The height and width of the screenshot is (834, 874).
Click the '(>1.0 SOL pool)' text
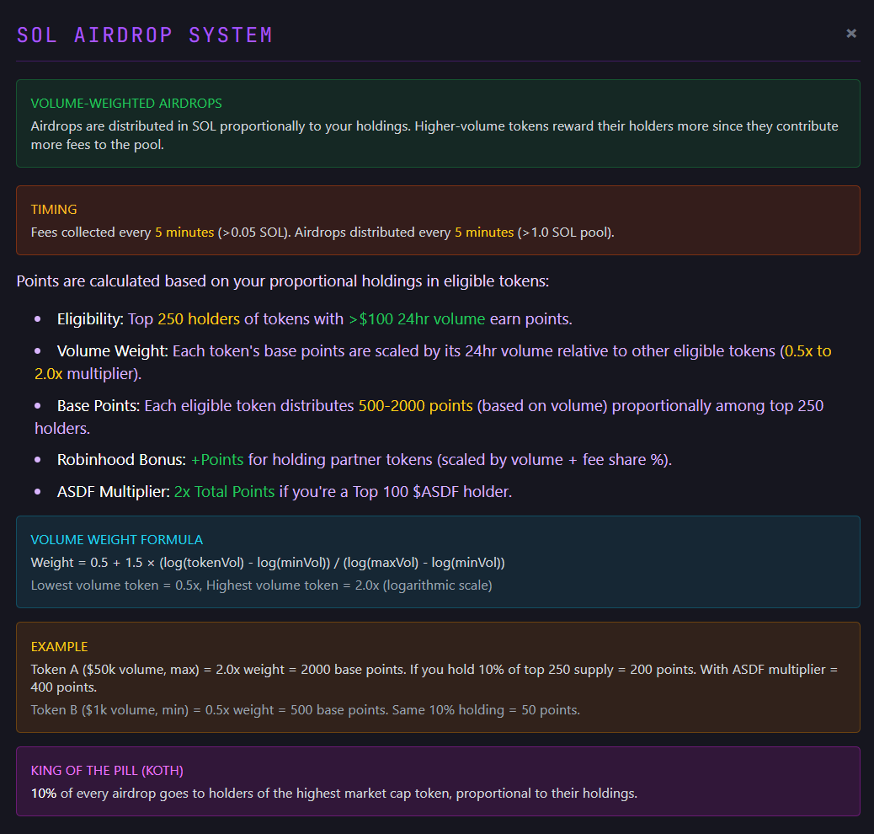pos(566,232)
